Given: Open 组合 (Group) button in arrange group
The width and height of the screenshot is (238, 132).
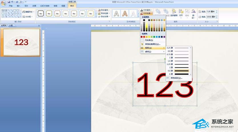Looking at the screenshot, I should [187, 13].
